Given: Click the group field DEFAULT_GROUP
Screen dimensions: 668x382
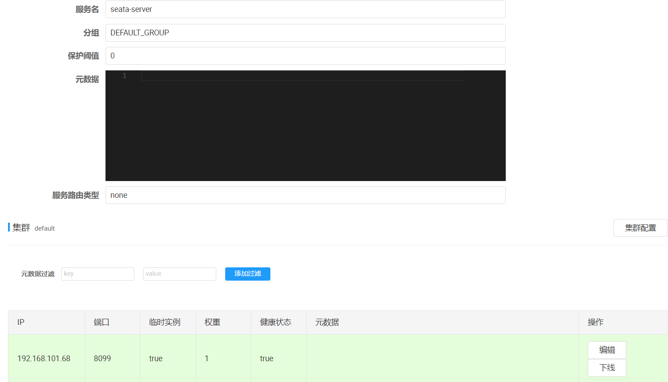Looking at the screenshot, I should pyautogui.click(x=305, y=33).
